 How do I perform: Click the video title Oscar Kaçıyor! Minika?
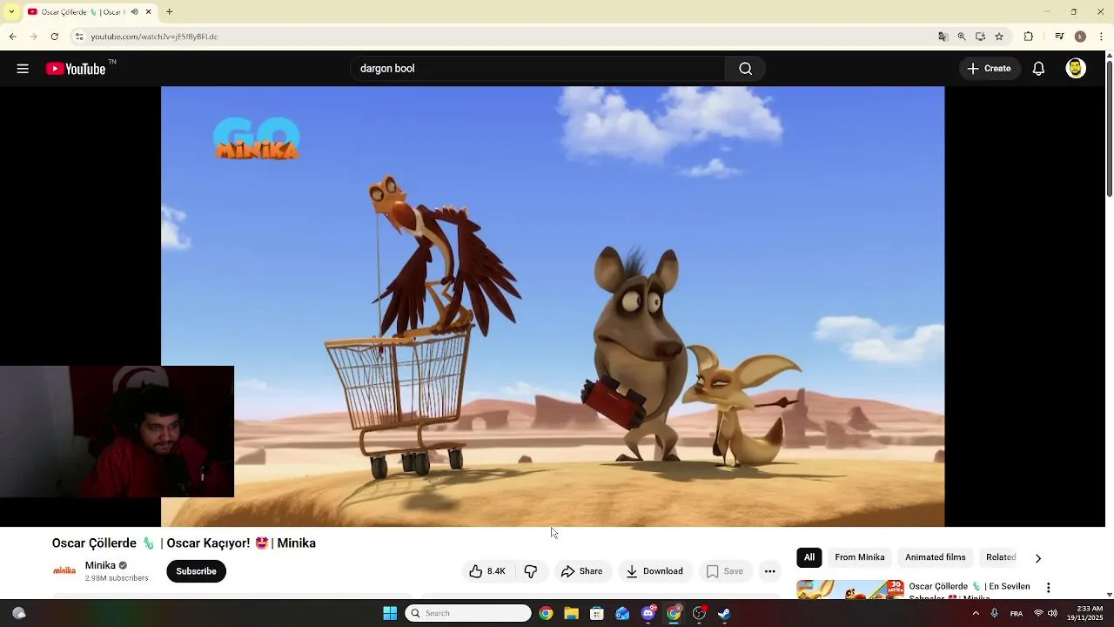(x=184, y=543)
